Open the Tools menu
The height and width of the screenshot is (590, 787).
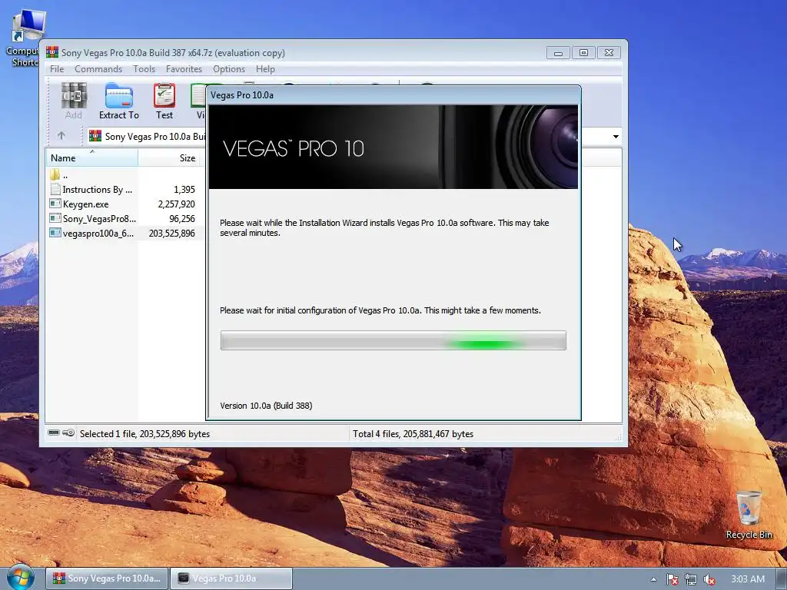point(144,69)
